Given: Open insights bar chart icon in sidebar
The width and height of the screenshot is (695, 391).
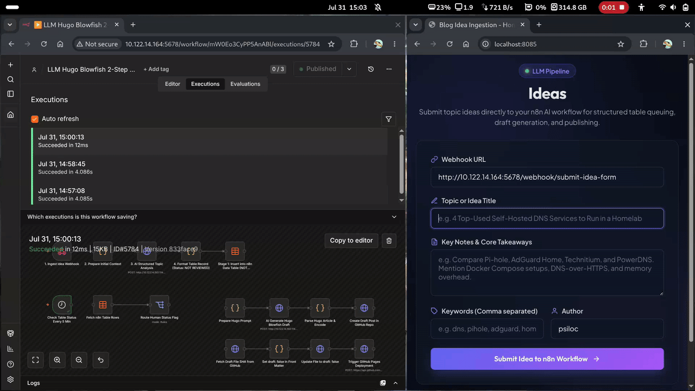Looking at the screenshot, I should coord(10,349).
